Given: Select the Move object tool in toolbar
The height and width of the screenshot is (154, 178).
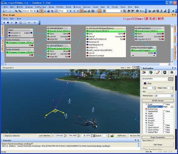Looking at the screenshot, I should tap(42, 11).
